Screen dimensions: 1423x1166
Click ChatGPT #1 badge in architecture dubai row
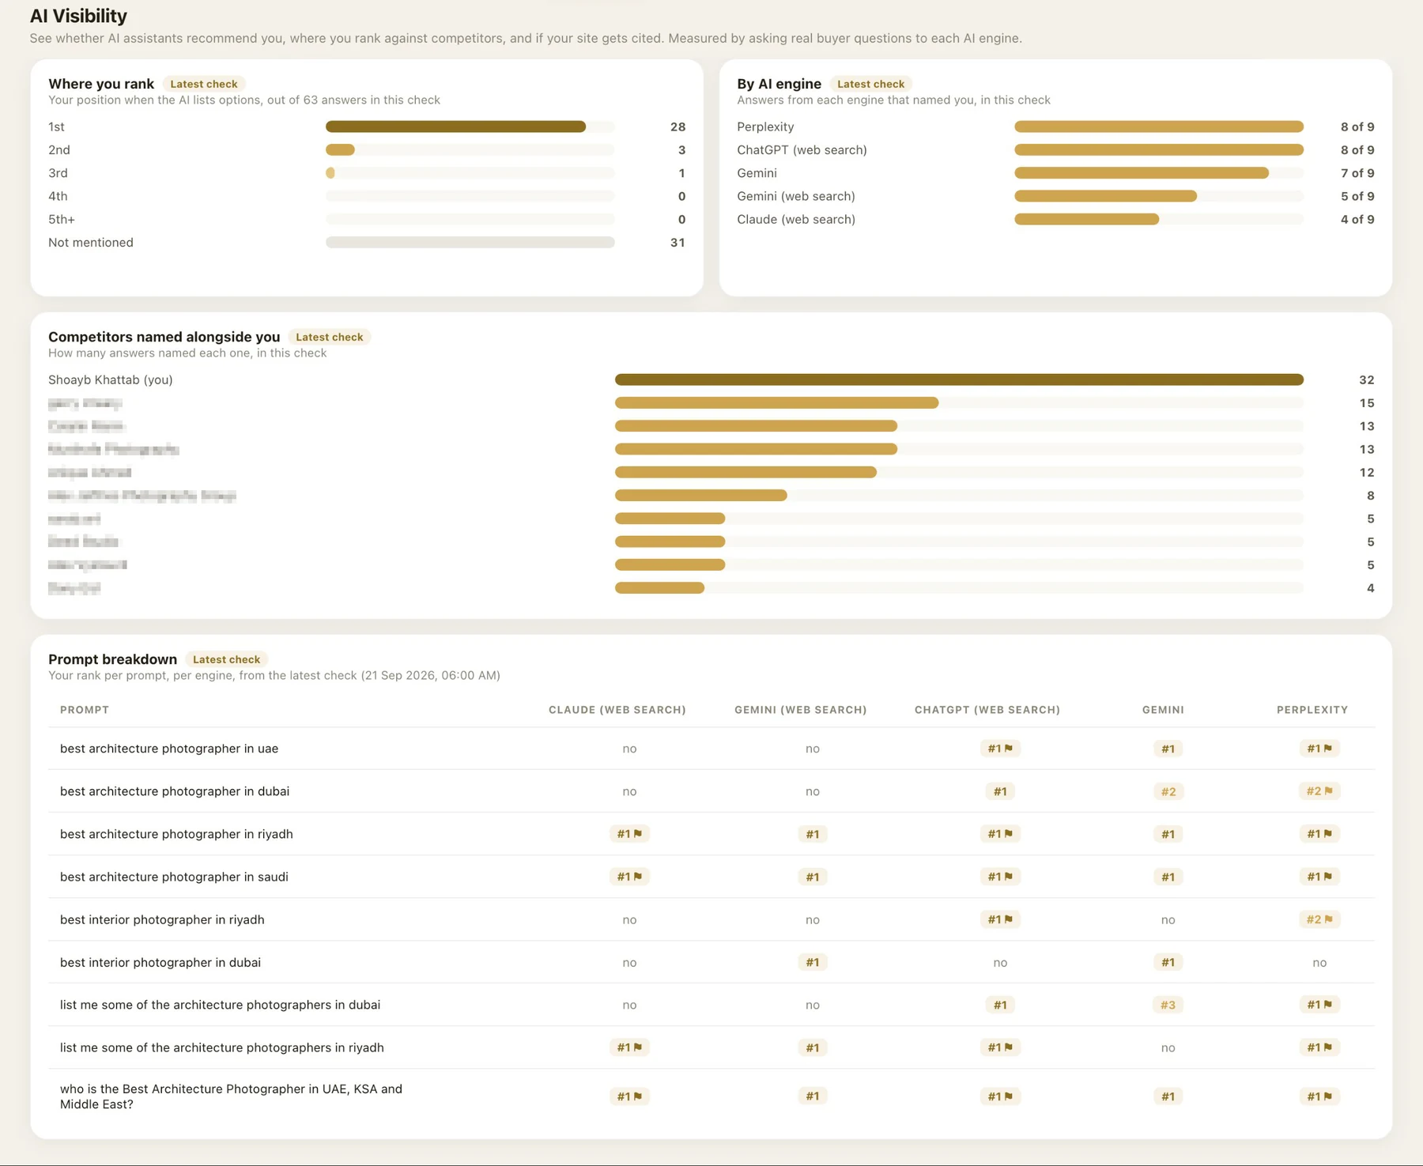click(1000, 791)
